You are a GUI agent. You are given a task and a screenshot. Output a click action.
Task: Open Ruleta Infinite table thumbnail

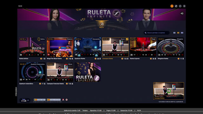click(x=32, y=47)
